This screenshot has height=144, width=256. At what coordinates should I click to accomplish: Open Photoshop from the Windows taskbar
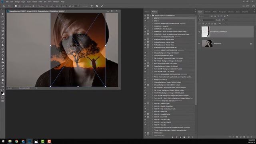pyautogui.click(x=30, y=141)
